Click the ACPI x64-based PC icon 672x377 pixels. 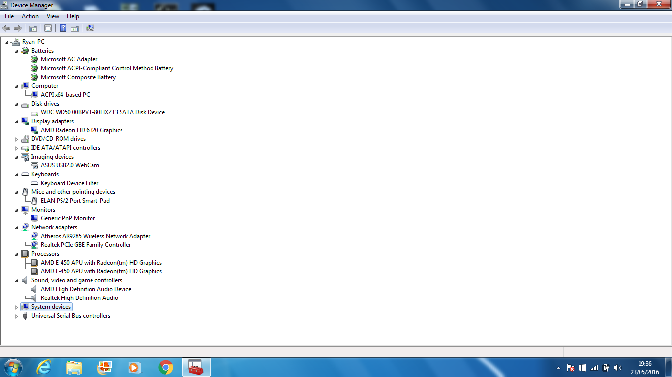(x=34, y=95)
